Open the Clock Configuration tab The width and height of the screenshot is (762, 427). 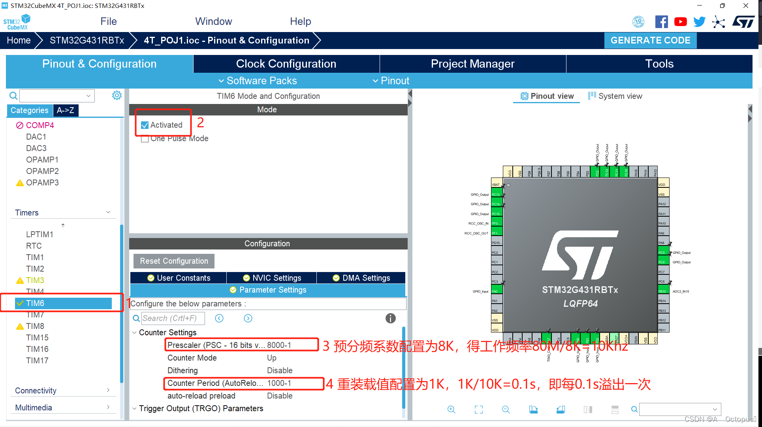[x=286, y=64]
